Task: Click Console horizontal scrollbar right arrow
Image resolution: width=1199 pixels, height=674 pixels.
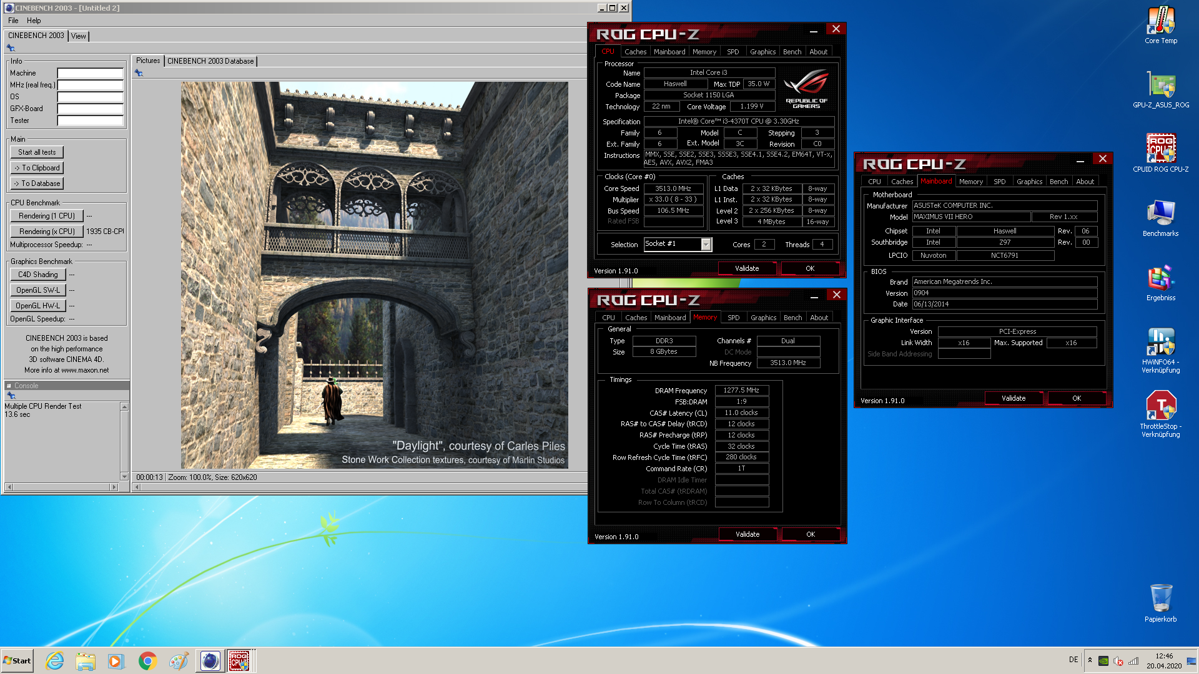Action: point(114,487)
